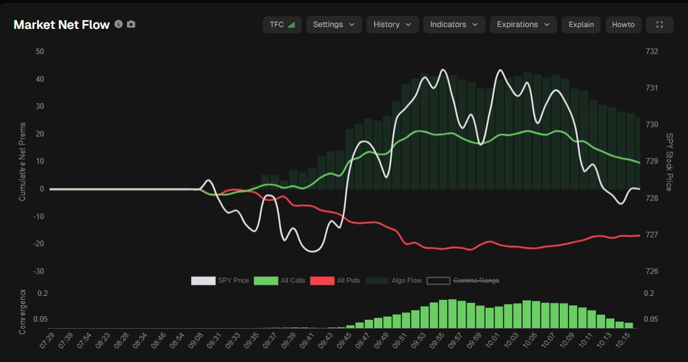This screenshot has width=688, height=362.
Task: Click the Convergence axis title
Action: pos(23,312)
